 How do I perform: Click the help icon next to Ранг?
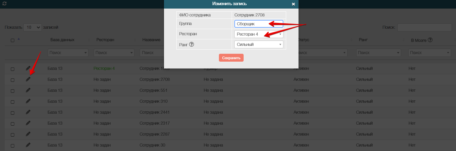pos(192,45)
